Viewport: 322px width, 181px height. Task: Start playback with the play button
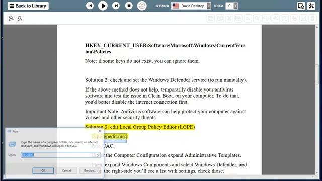(103, 6)
